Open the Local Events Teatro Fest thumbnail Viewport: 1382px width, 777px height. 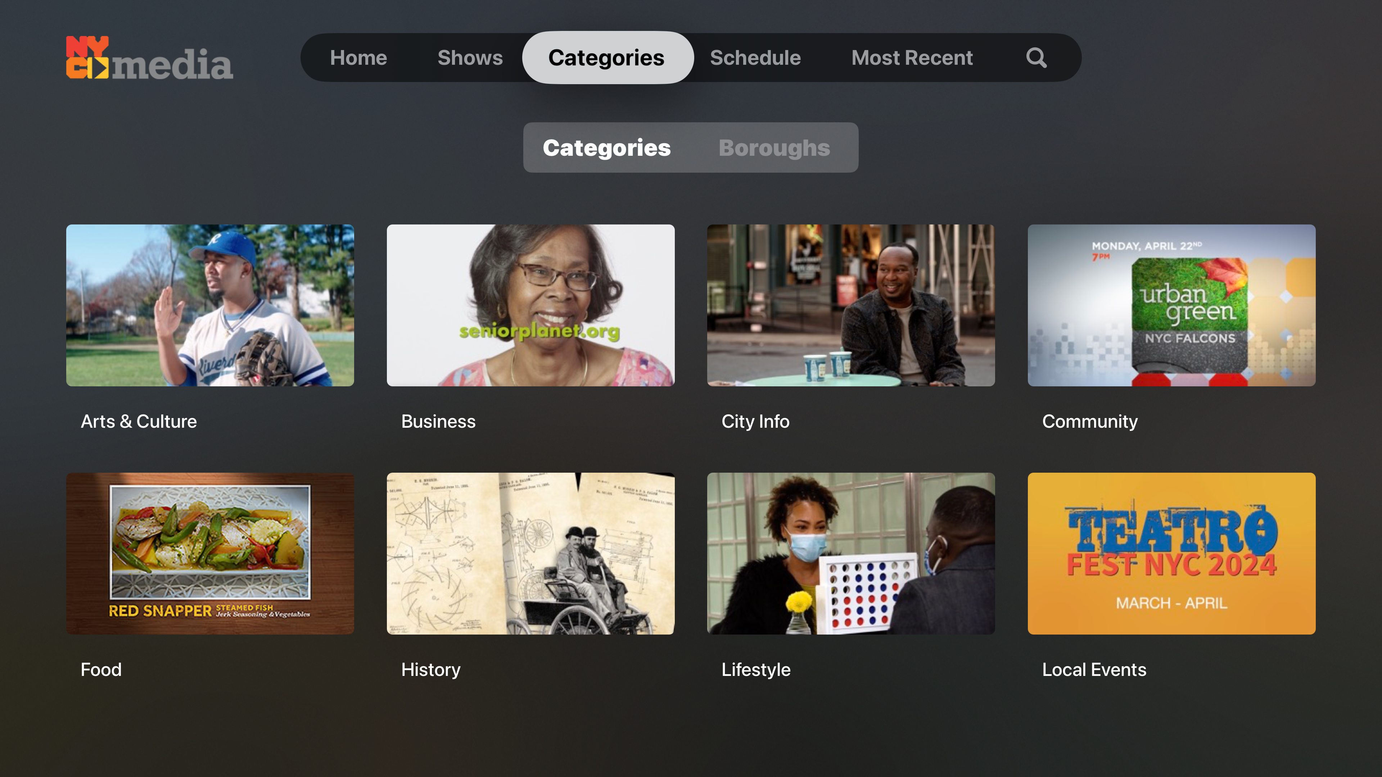click(1171, 553)
